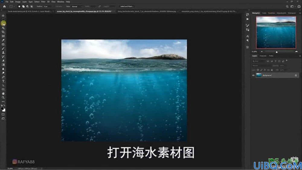Image resolution: width=302 pixels, height=170 pixels.
Task: Choose Intersect with Selection mode
Action: (x=32, y=6)
